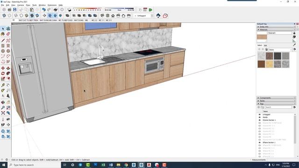Select the Line pencil tool
The width and height of the screenshot is (299, 168).
point(3,41)
